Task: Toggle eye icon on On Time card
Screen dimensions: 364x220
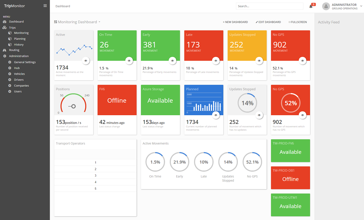Action: pyautogui.click(x=129, y=61)
